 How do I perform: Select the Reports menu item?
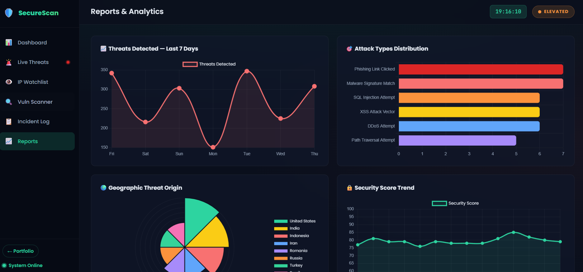[37, 141]
